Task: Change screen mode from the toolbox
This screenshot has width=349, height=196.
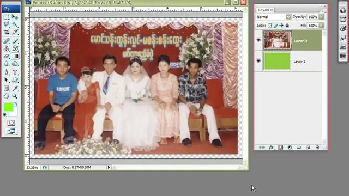Action: [11, 132]
